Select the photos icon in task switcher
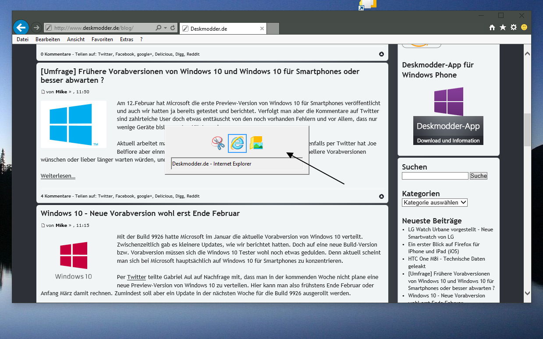 coord(257,143)
